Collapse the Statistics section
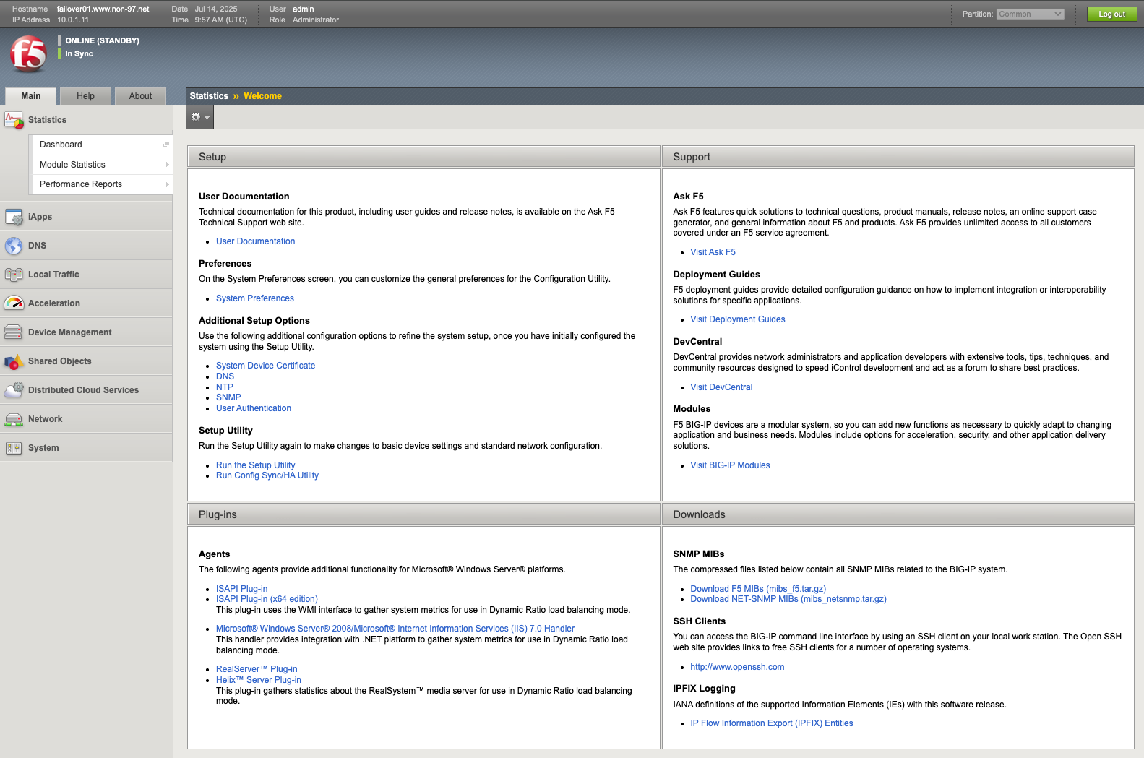The image size is (1144, 758). click(x=86, y=120)
